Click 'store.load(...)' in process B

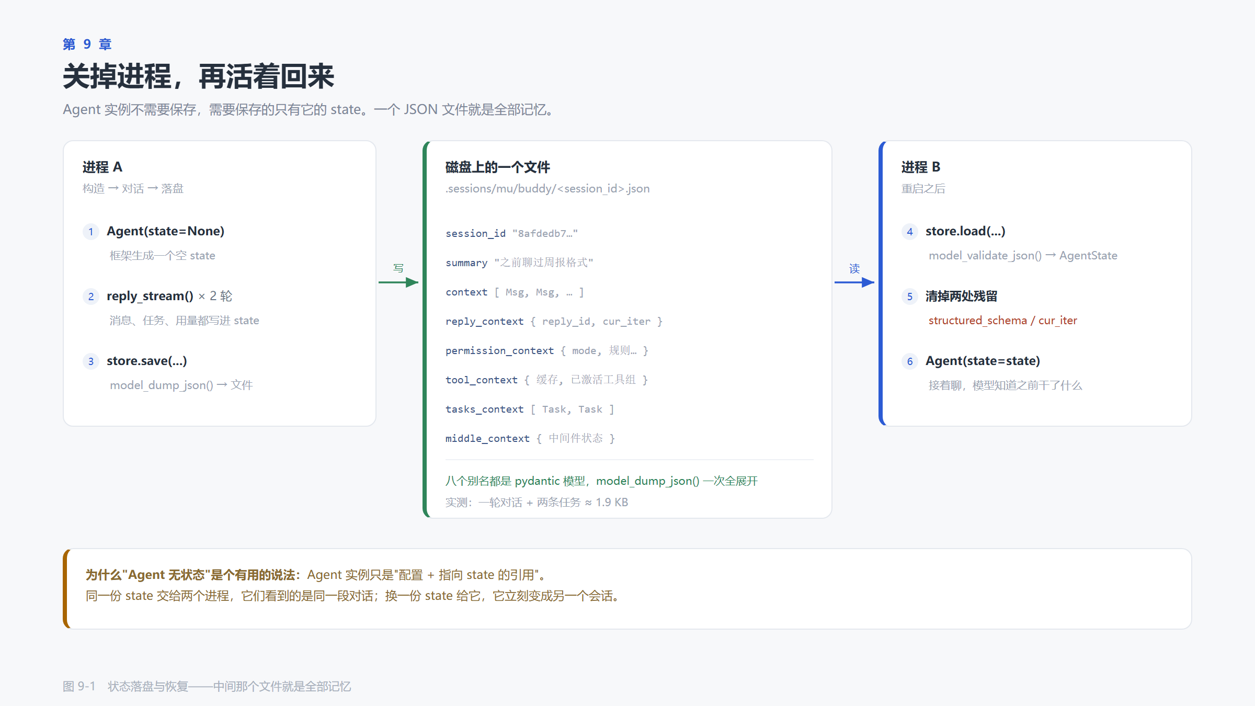(965, 231)
